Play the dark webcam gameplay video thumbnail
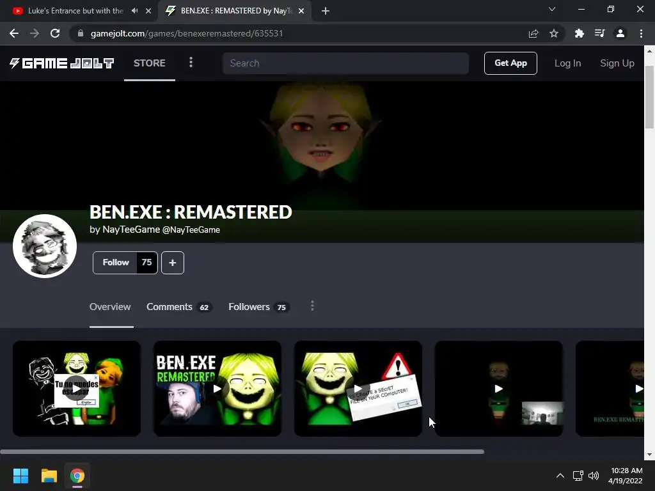655x491 pixels. [x=499, y=389]
